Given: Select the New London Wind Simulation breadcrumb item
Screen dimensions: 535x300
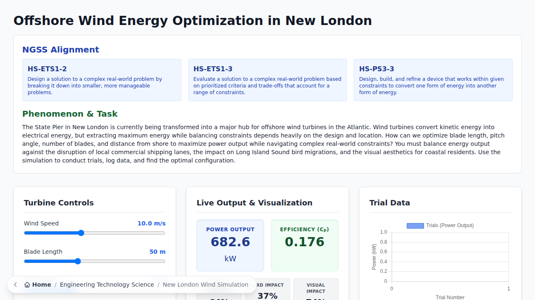Looking at the screenshot, I should tap(206, 285).
